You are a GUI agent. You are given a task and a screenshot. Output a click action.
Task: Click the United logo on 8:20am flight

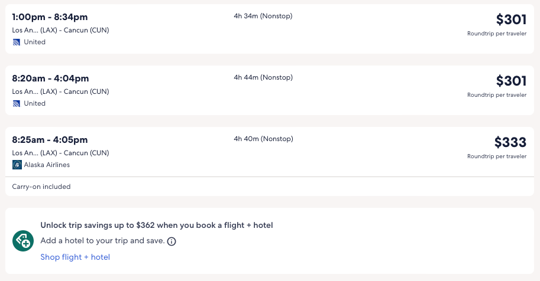click(17, 103)
